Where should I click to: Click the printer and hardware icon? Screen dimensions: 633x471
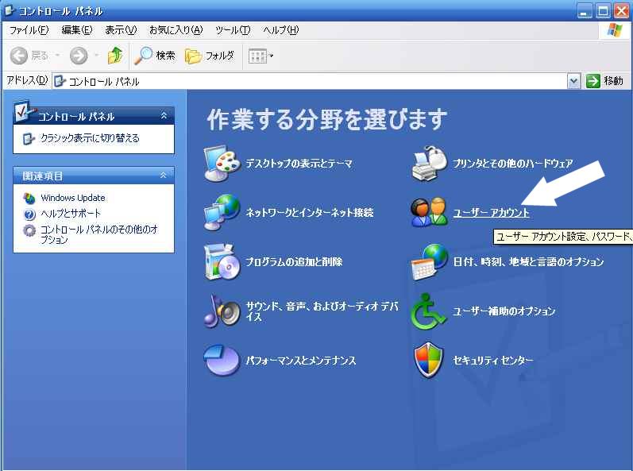pyautogui.click(x=429, y=164)
